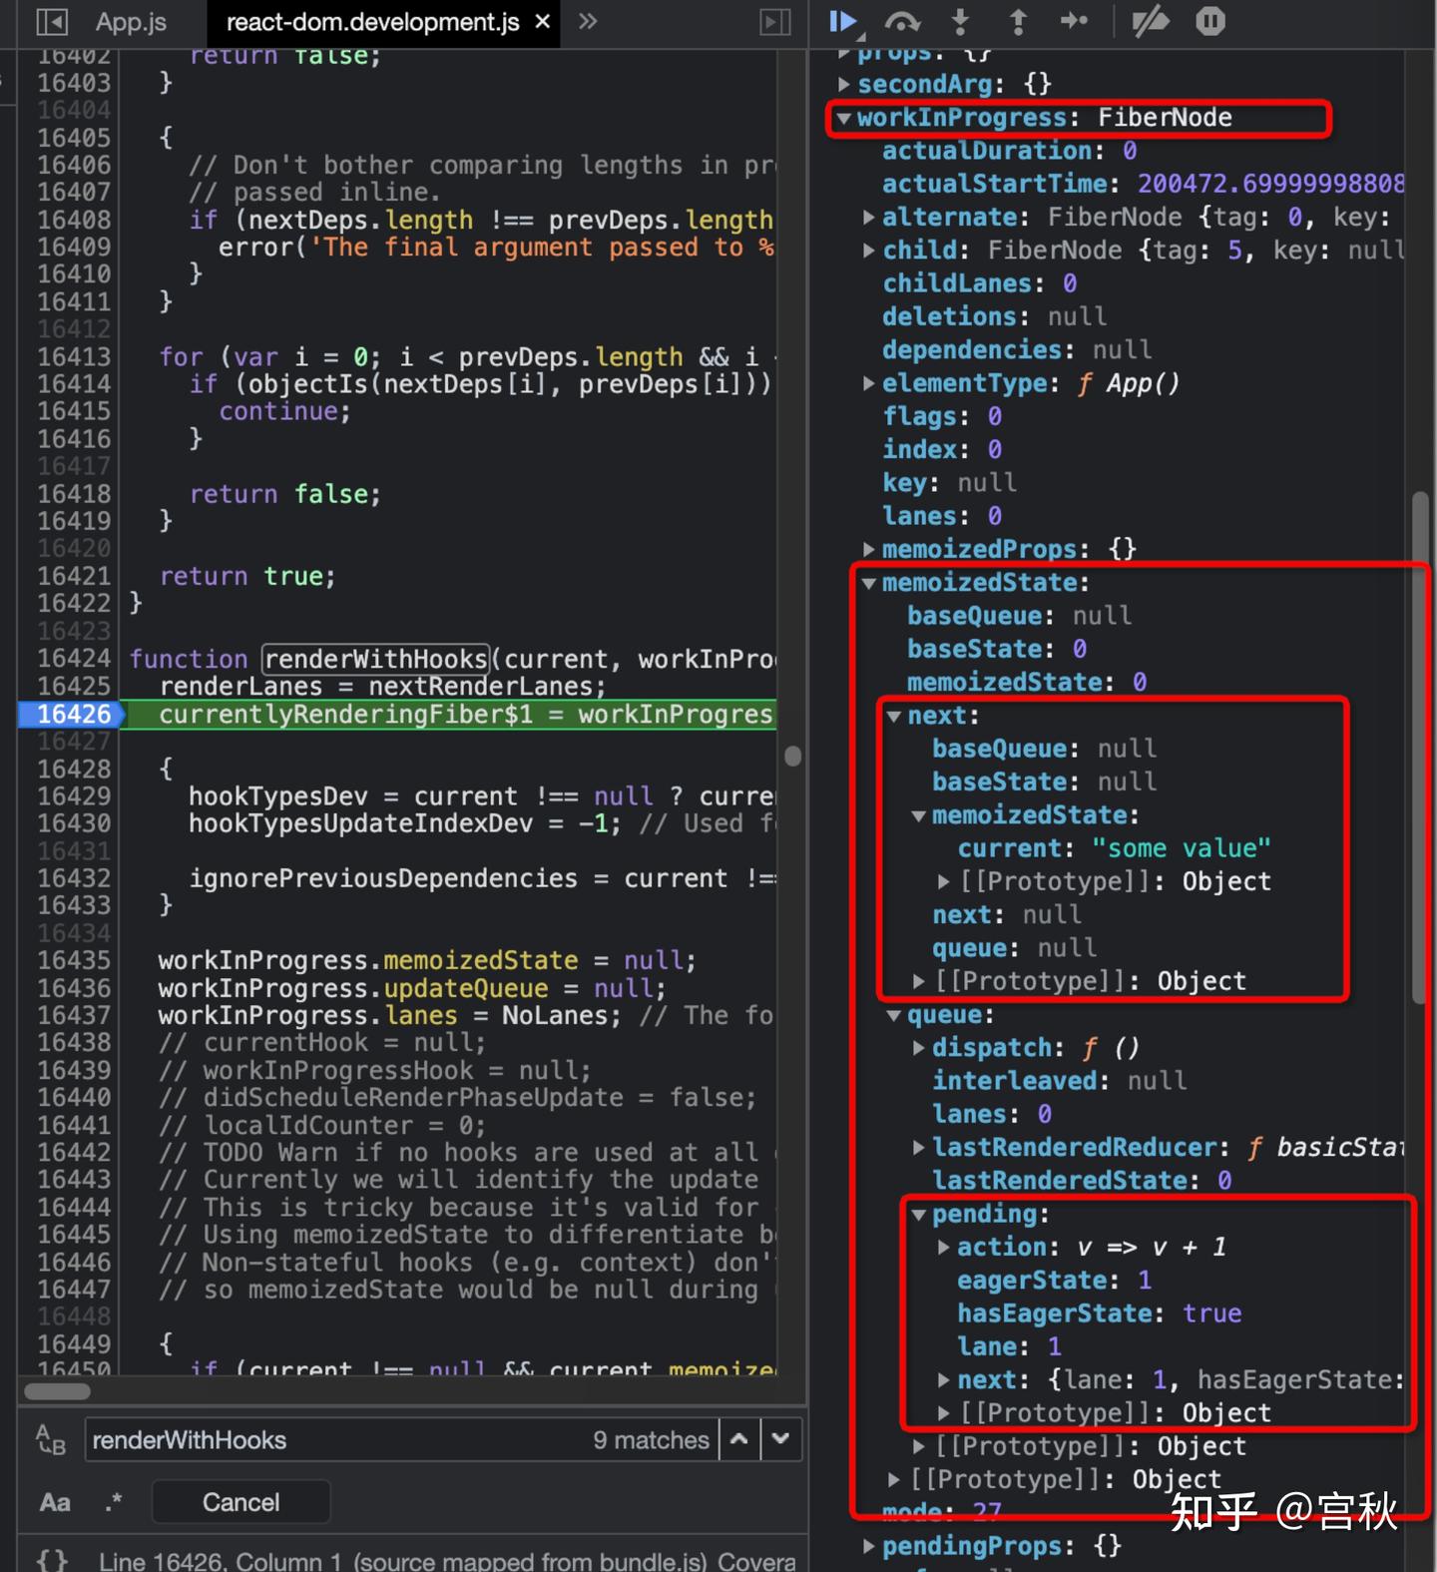Viewport: 1437px width, 1572px height.
Task: Jump to the previous search match
Action: tap(739, 1439)
